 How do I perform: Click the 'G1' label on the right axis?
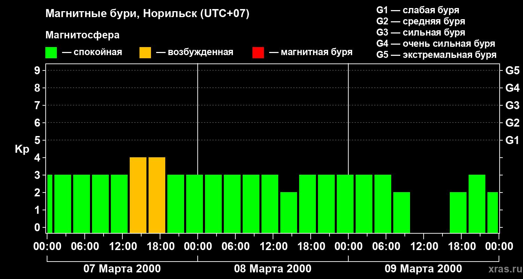(513, 140)
